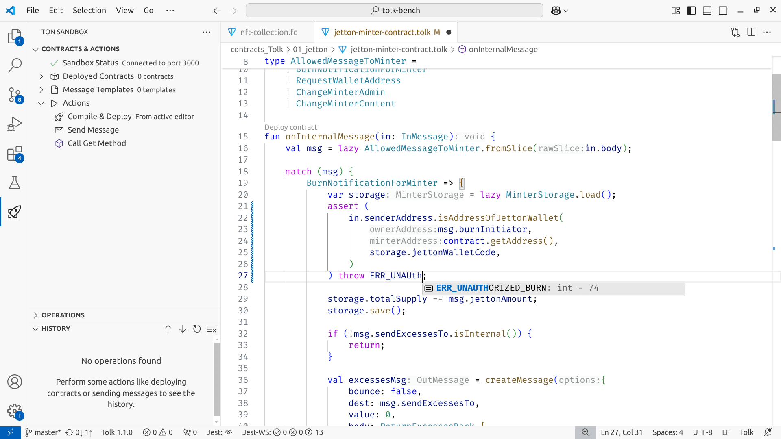Go forward with the navigation arrow
This screenshot has width=781, height=439.
(x=233, y=11)
